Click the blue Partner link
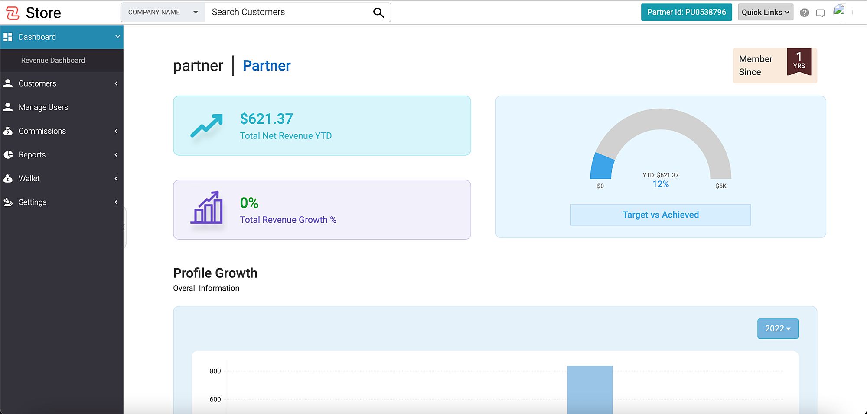The height and width of the screenshot is (414, 867). pyautogui.click(x=267, y=66)
